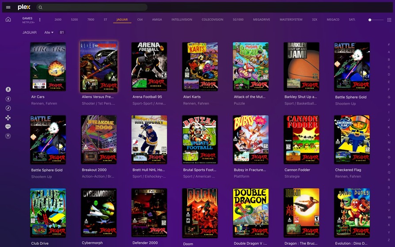Screen dimensions: 395x247
Task: Click the 'Cannon Fodder' title link
Action: point(297,170)
